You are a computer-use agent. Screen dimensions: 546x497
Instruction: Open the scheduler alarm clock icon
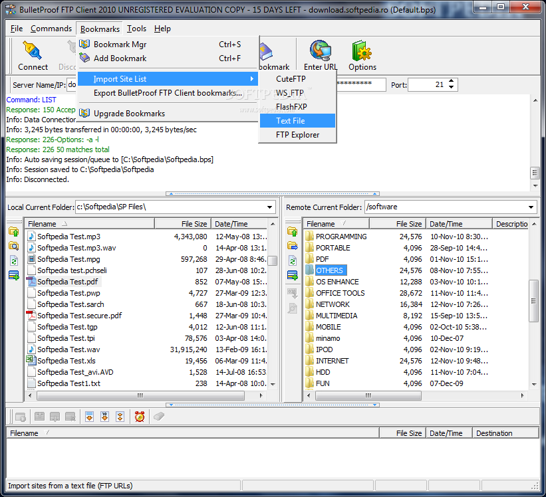tap(140, 417)
